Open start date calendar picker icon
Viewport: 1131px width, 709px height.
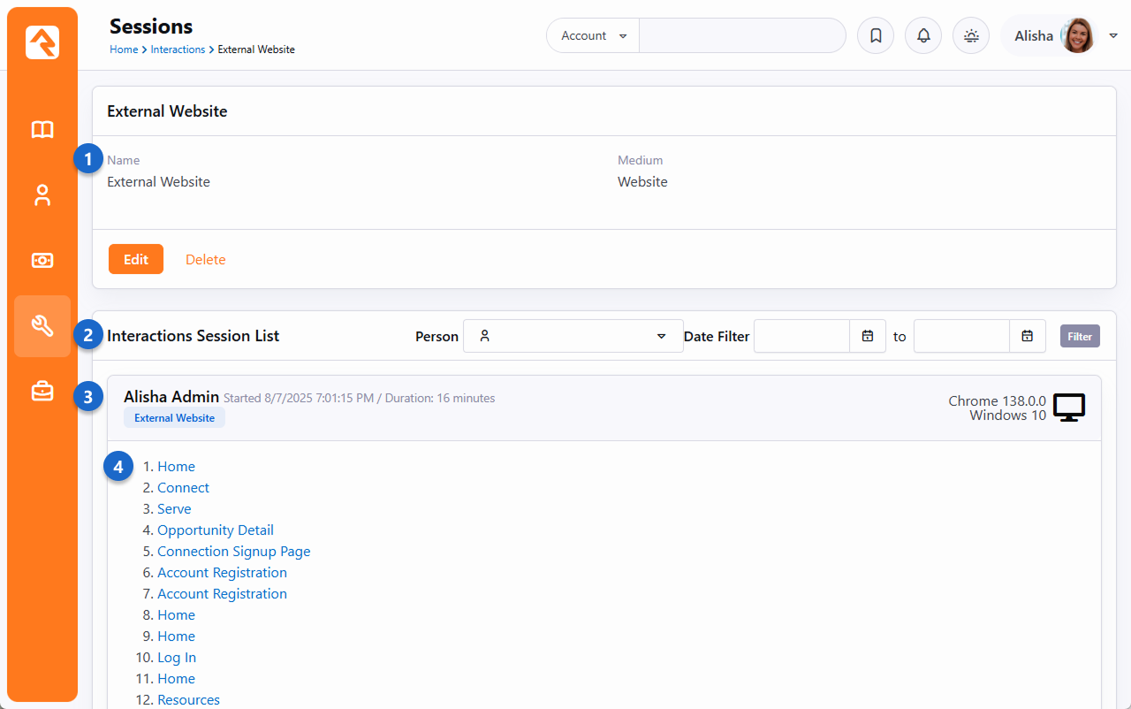868,336
